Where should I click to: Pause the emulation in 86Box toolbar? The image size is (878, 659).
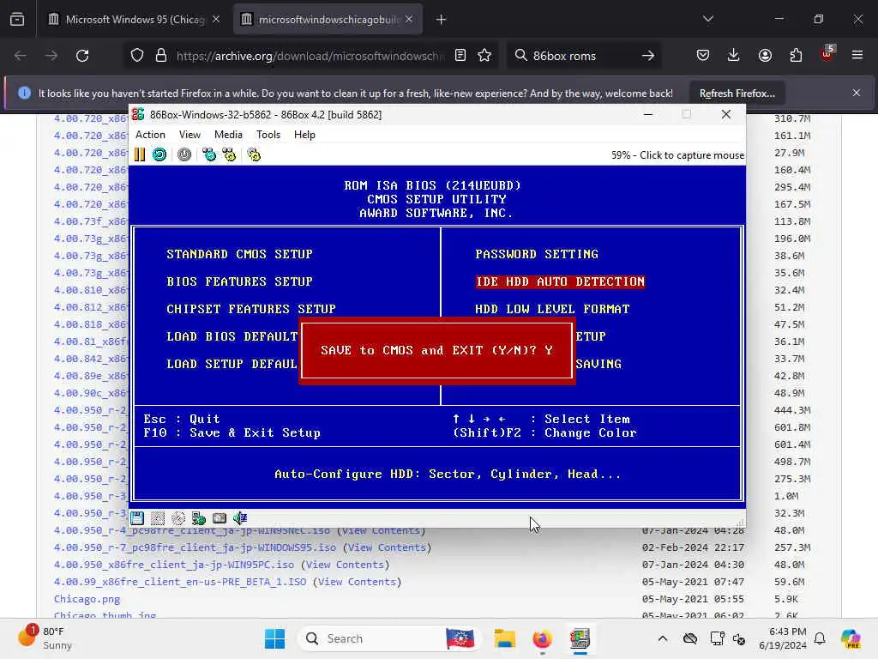(140, 154)
